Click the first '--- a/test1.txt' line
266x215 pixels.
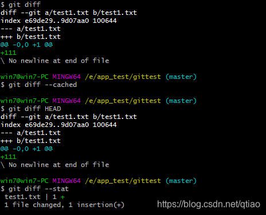coord(30,29)
